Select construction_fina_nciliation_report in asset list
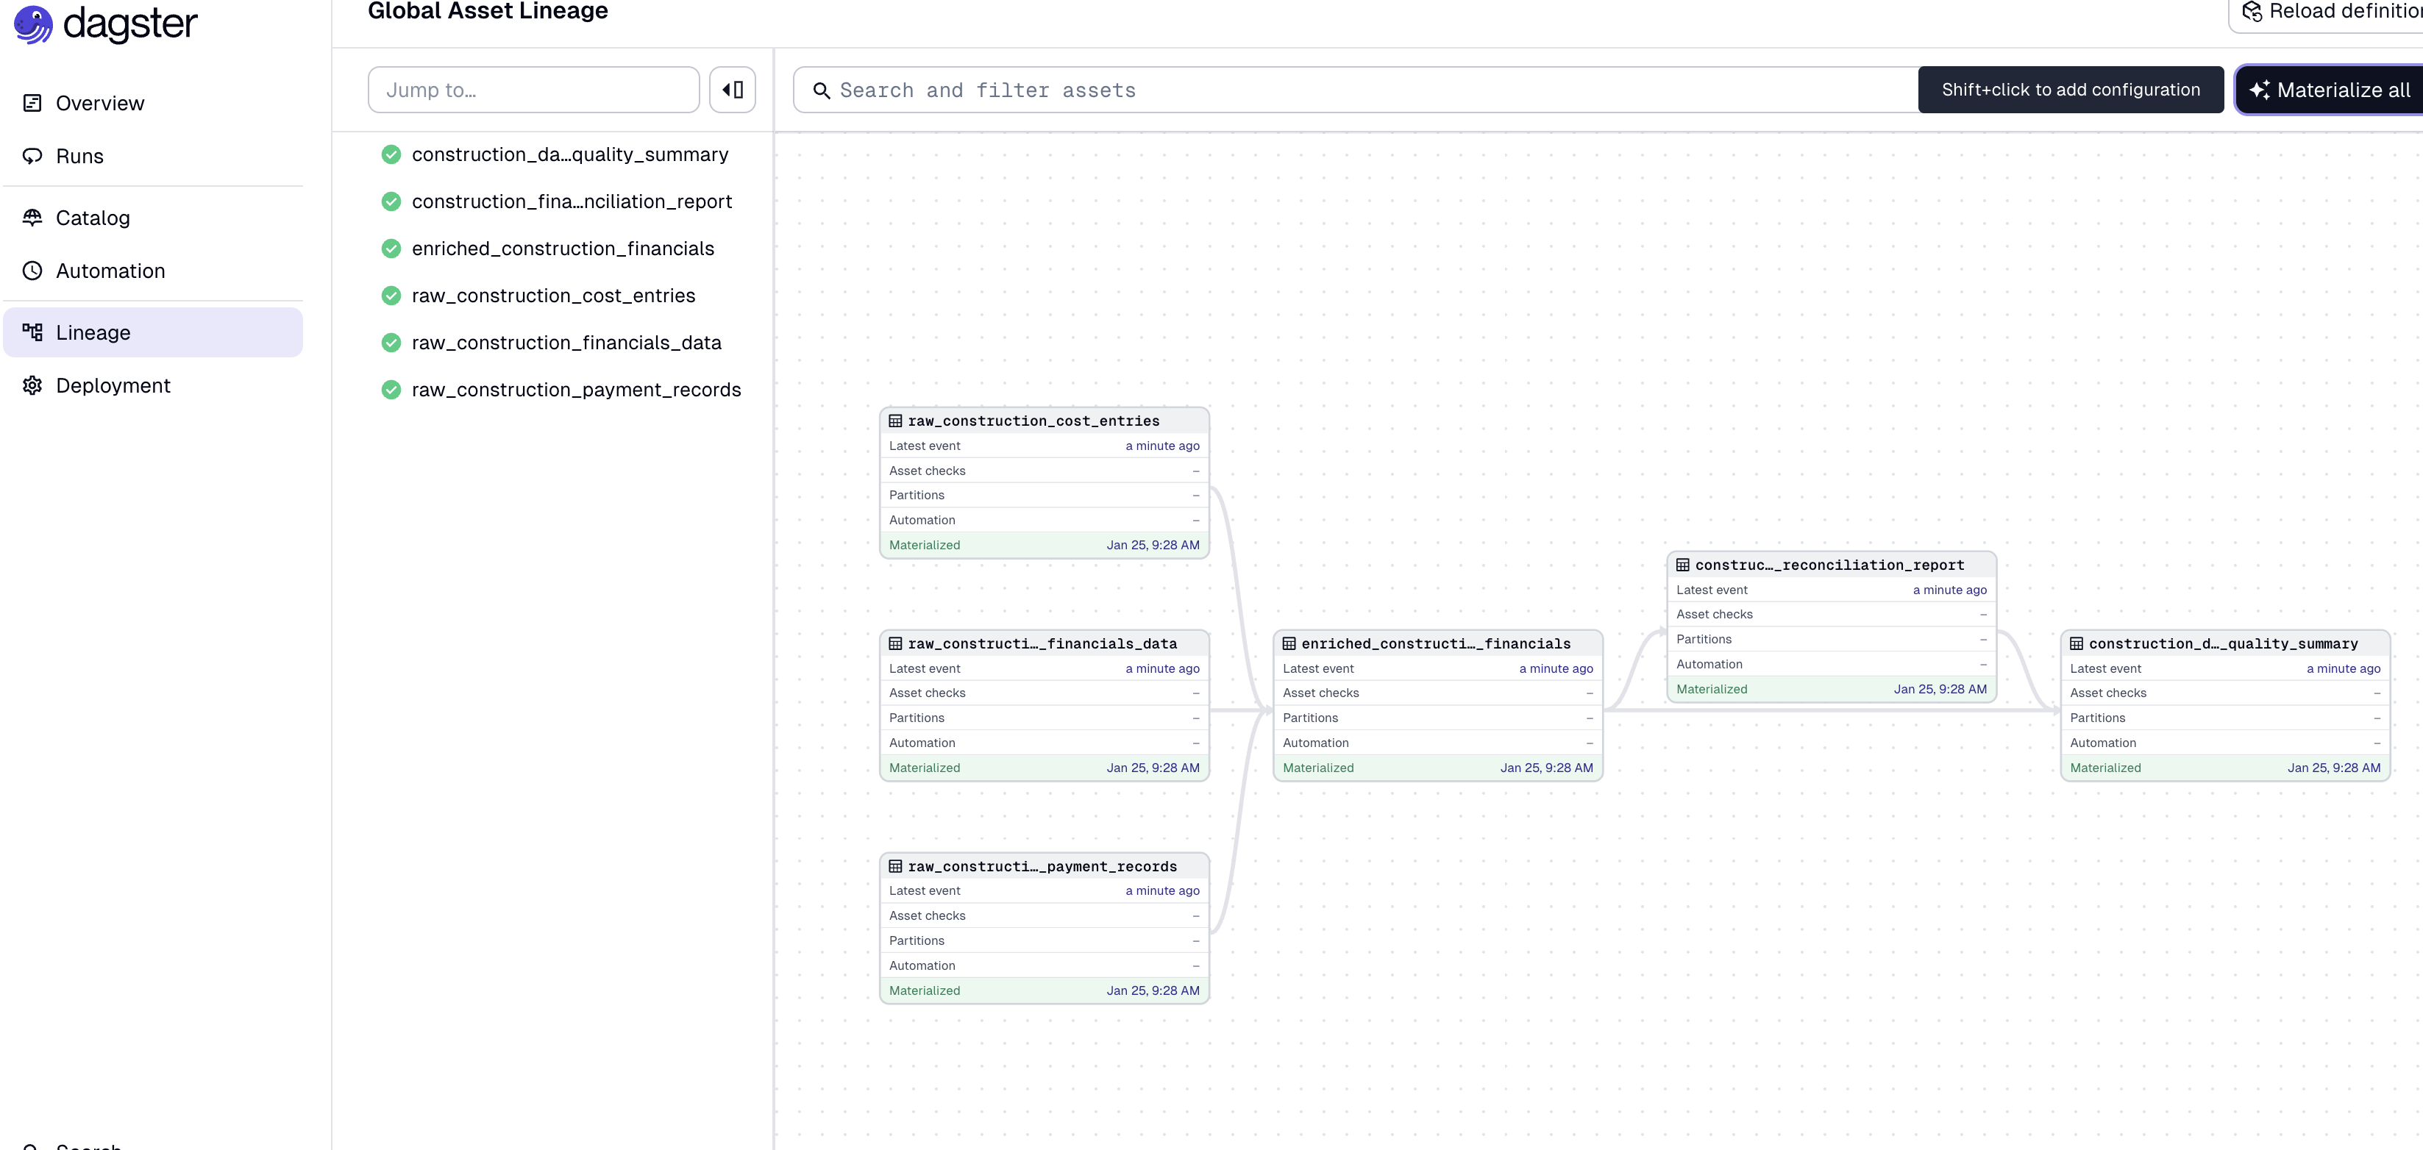 [572, 201]
